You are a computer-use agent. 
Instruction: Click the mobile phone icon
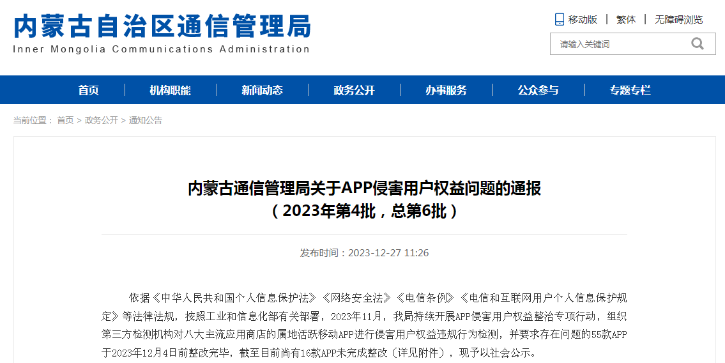pos(560,19)
